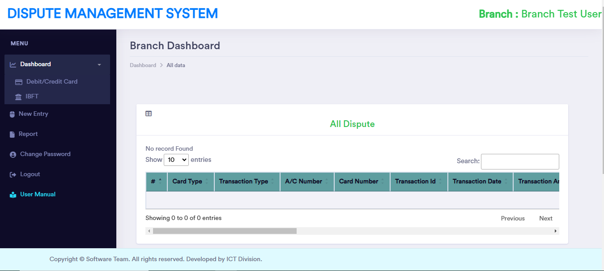
Task: Click the Logout arrow icon
Action: (13, 174)
